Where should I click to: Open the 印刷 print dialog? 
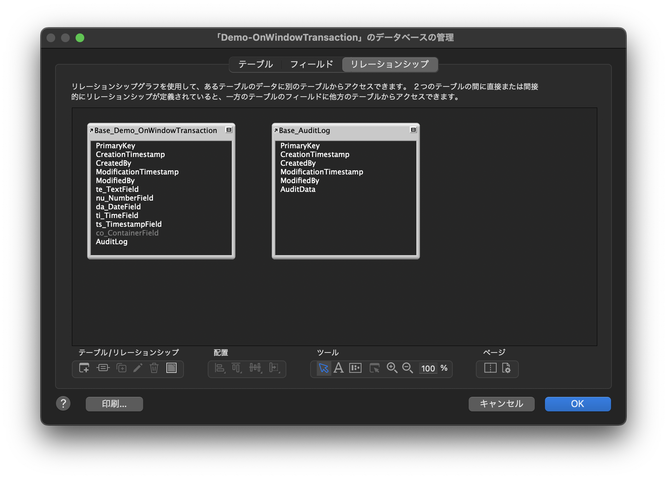point(114,404)
